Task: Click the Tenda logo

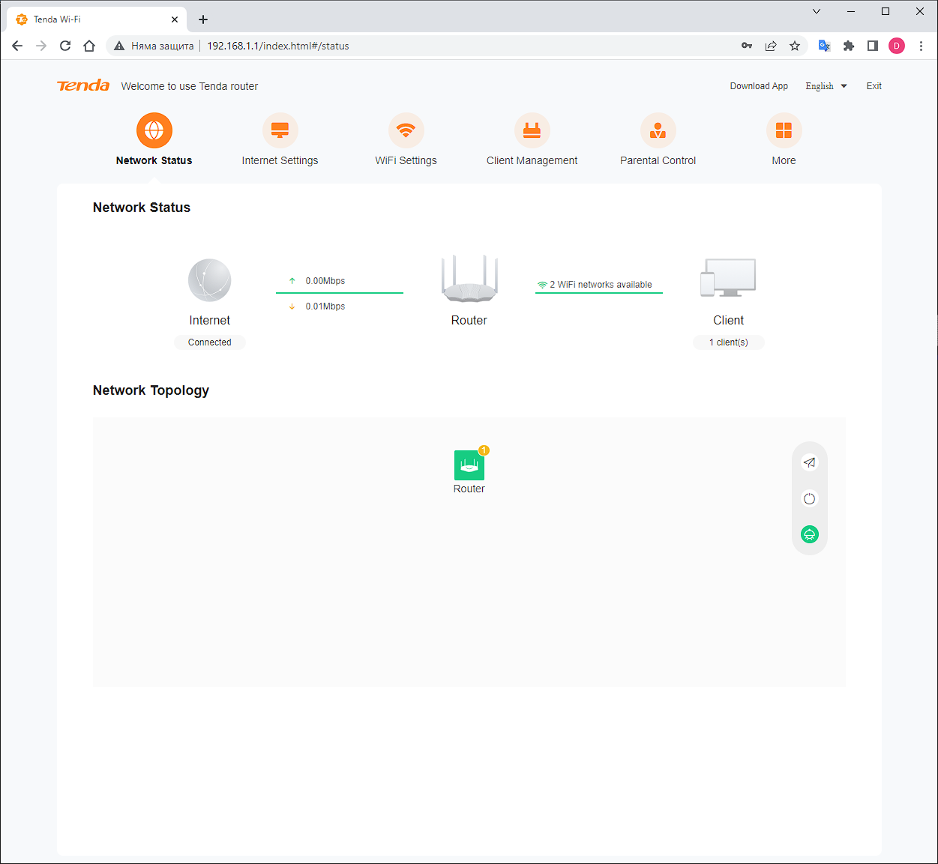Action: point(83,85)
